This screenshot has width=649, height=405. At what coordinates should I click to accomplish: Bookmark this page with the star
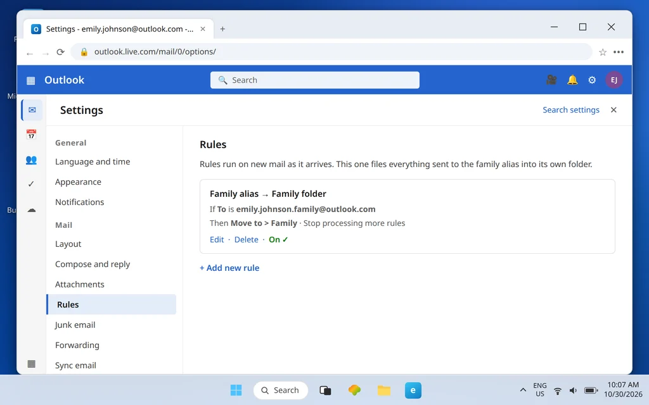pyautogui.click(x=603, y=52)
